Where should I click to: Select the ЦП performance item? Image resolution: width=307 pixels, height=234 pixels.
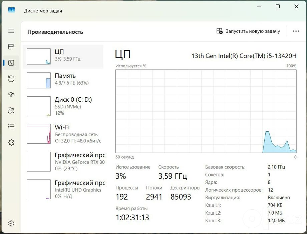(x=63, y=56)
